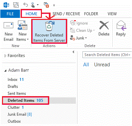Filter by Unread messages

click(x=102, y=65)
